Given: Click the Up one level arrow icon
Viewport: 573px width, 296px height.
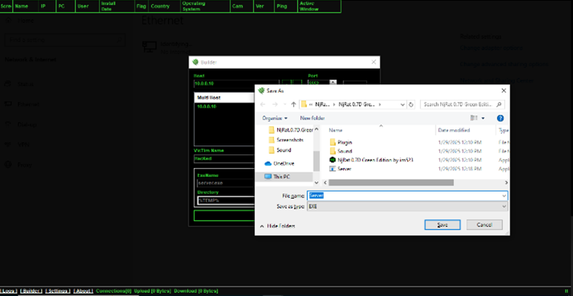Looking at the screenshot, I should pyautogui.click(x=293, y=105).
